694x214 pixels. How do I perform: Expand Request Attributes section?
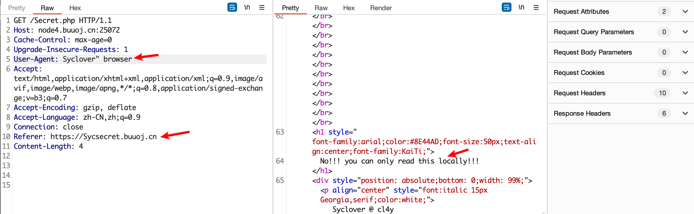pos(685,11)
